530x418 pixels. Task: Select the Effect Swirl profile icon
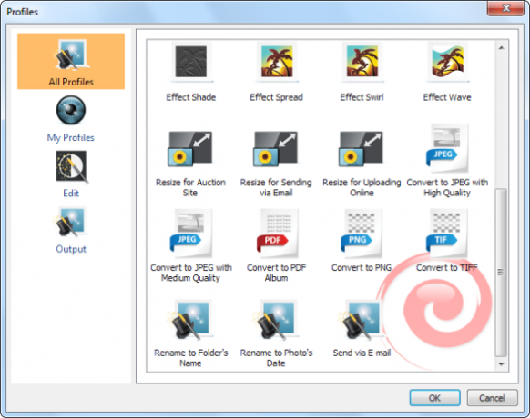[362, 62]
